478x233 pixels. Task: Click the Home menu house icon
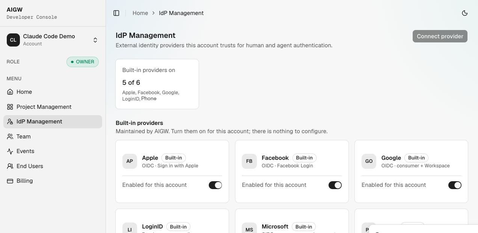(10, 92)
